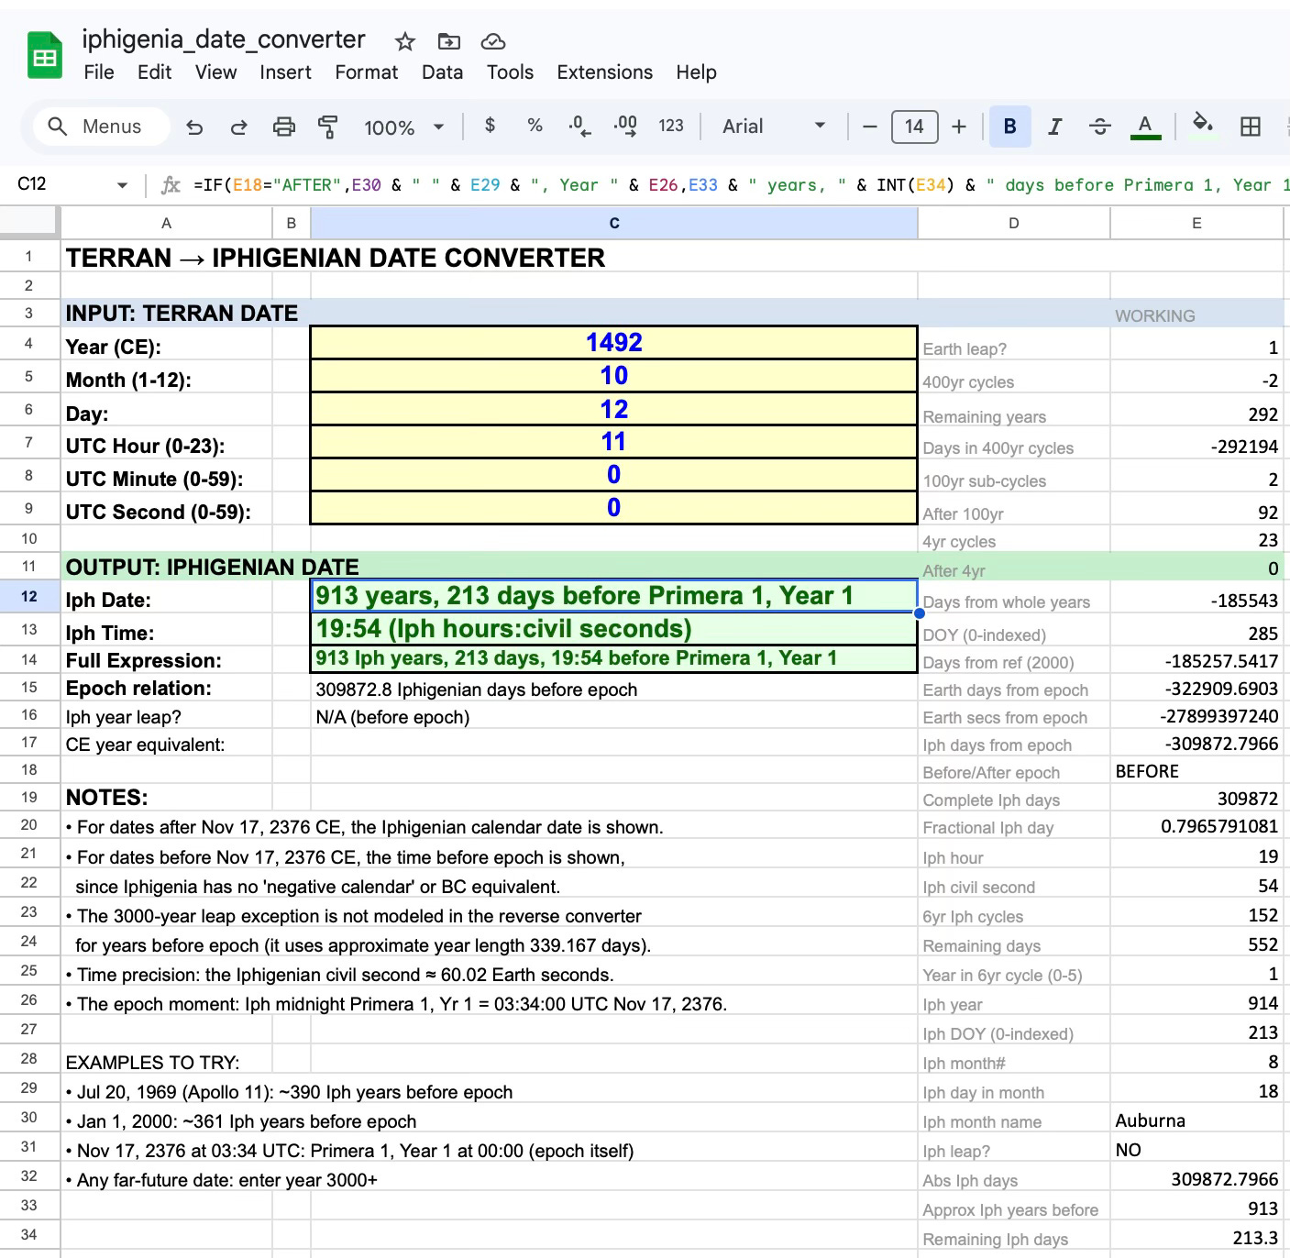Click the Move to folder icon
Viewport: 1290px width, 1258px height.
(448, 41)
